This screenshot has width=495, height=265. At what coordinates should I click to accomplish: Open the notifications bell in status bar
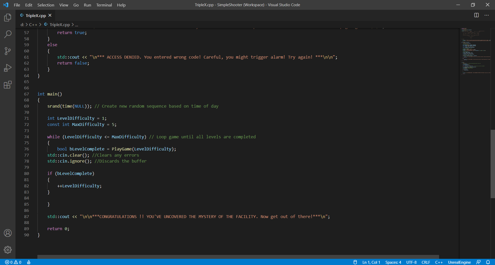[x=488, y=262]
